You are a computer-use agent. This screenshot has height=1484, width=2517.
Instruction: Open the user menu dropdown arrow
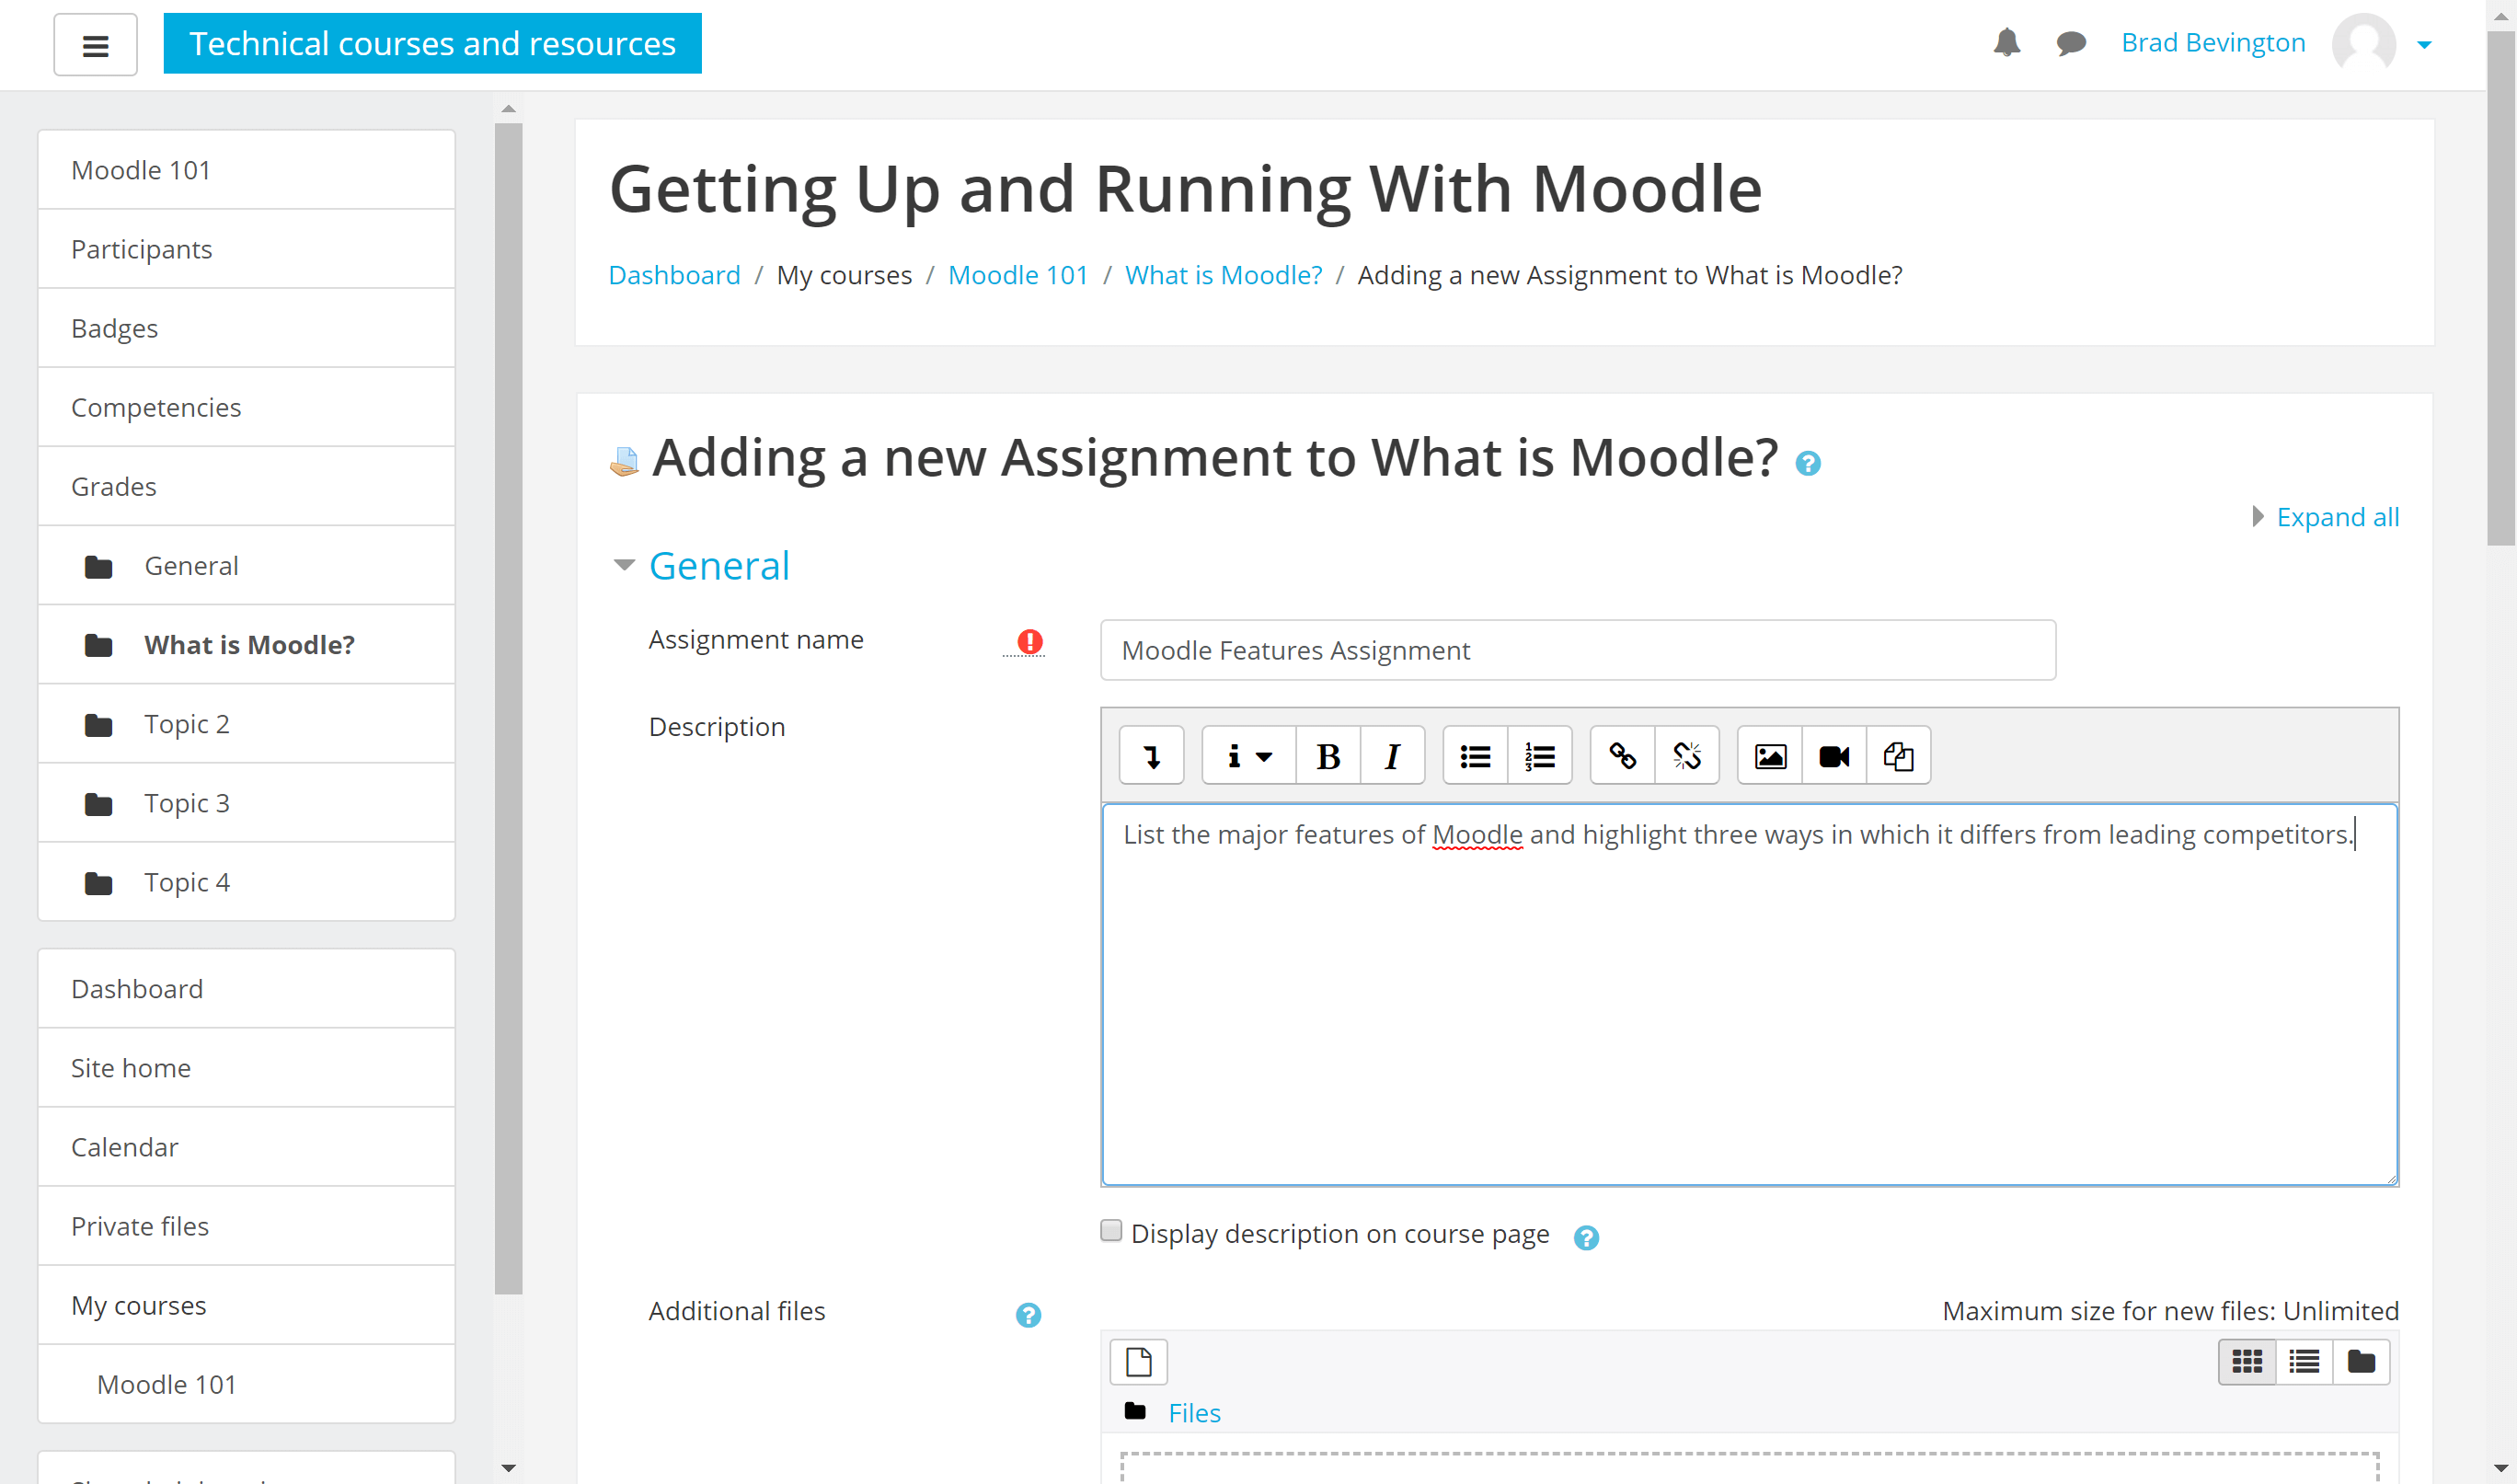tap(2424, 44)
